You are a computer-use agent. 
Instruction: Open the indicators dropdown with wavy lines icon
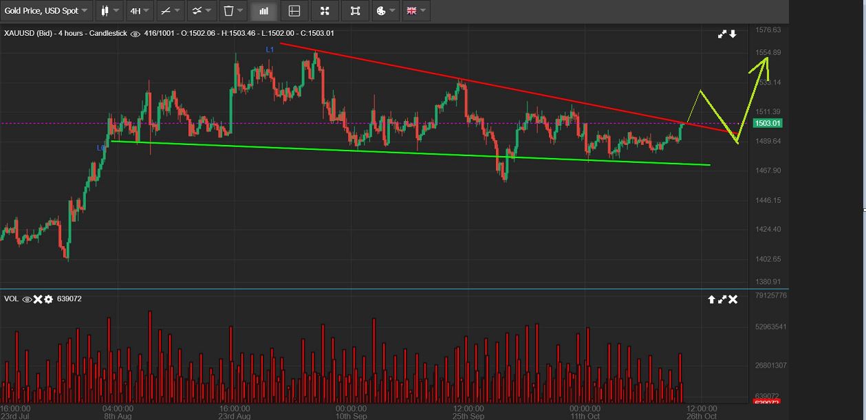202,11
